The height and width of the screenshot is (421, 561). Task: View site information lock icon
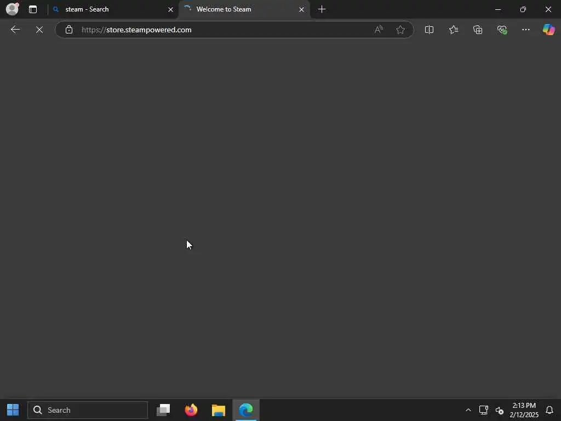click(x=69, y=30)
